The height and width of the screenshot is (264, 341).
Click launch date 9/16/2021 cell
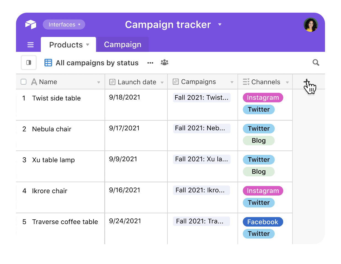click(x=136, y=198)
